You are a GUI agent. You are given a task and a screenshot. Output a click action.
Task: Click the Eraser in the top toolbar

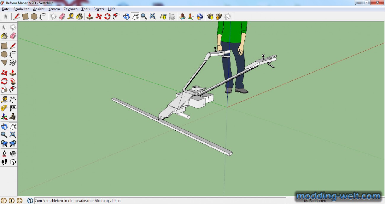tap(62, 17)
